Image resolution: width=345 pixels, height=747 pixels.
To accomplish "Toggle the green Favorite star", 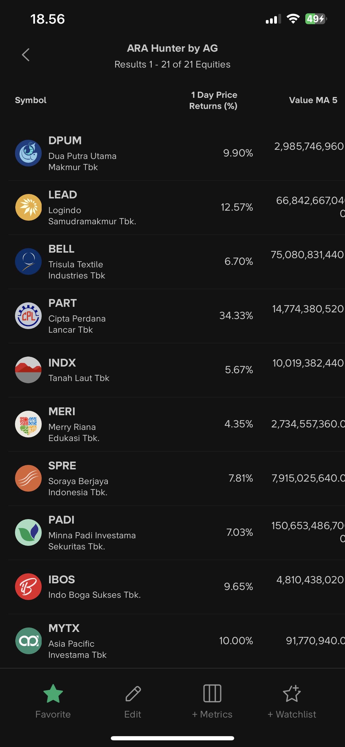I will pos(53,694).
